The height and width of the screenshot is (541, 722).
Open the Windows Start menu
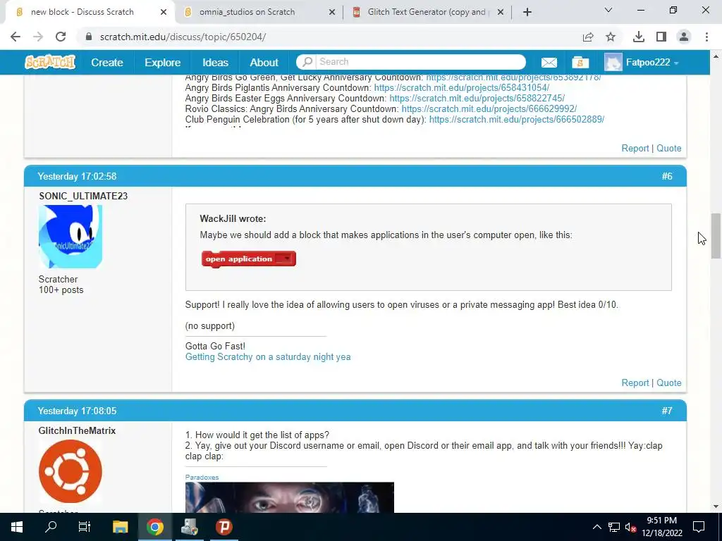coord(17,527)
